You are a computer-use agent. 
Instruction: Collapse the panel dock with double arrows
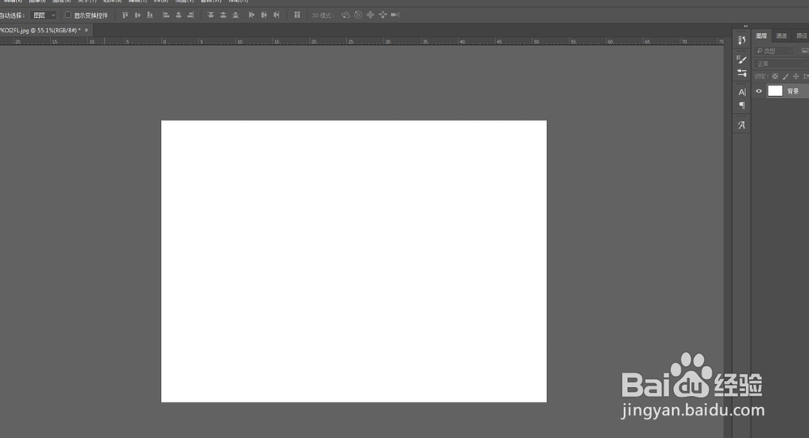pyautogui.click(x=746, y=26)
